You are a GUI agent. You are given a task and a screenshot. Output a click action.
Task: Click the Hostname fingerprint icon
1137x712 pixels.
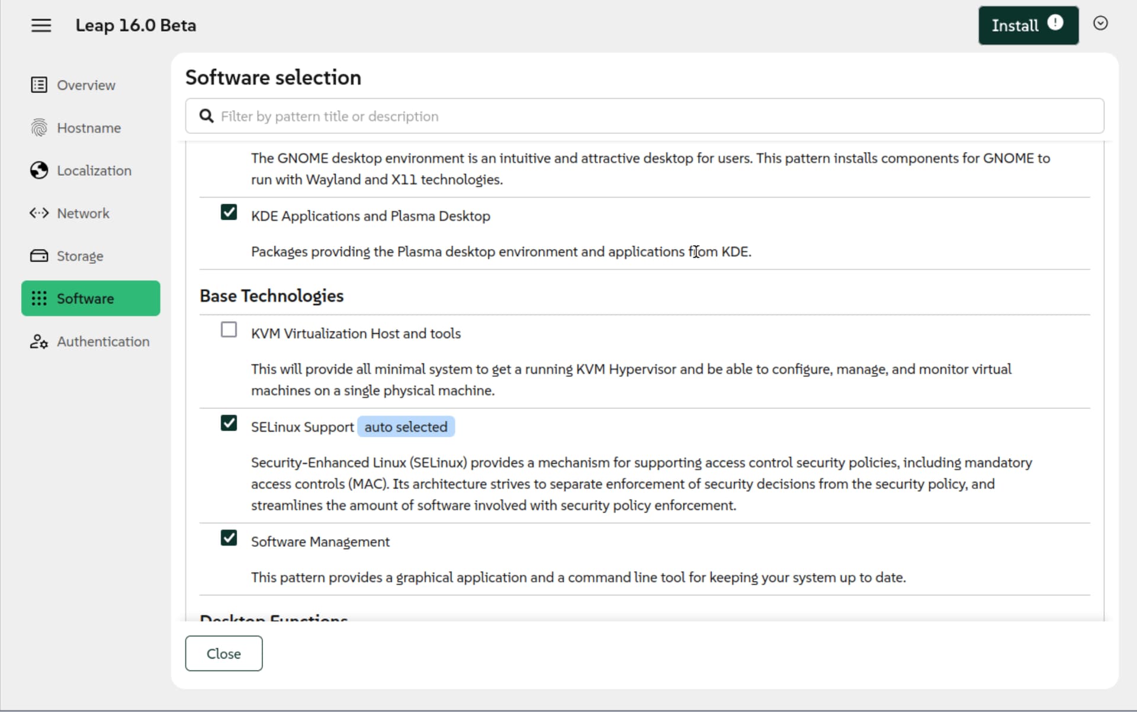point(39,127)
